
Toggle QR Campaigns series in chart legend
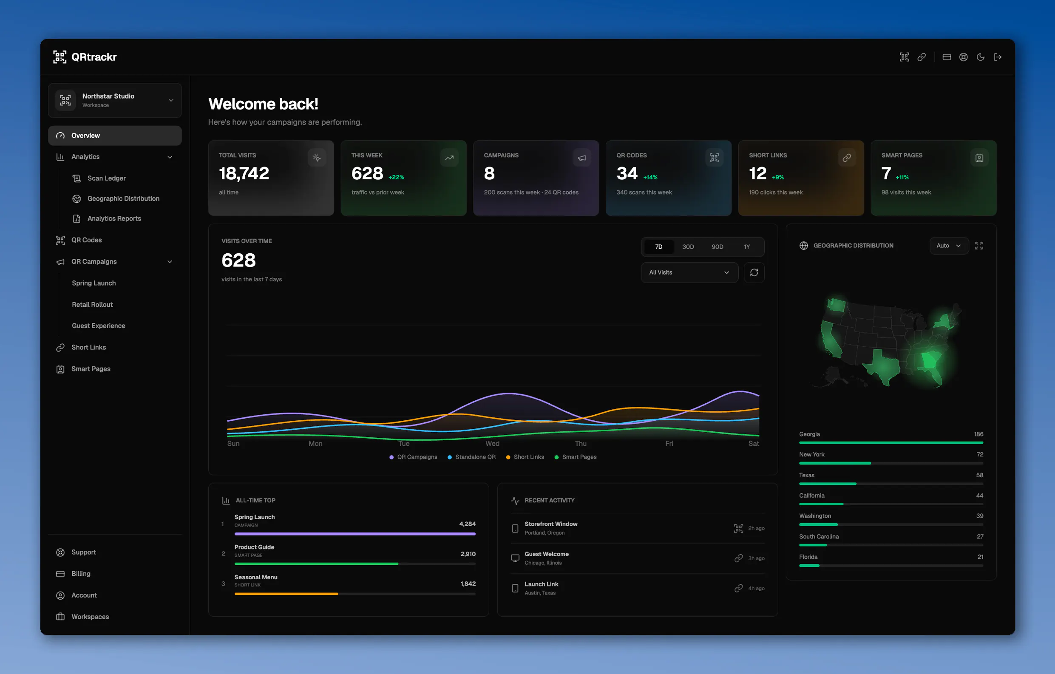click(413, 457)
